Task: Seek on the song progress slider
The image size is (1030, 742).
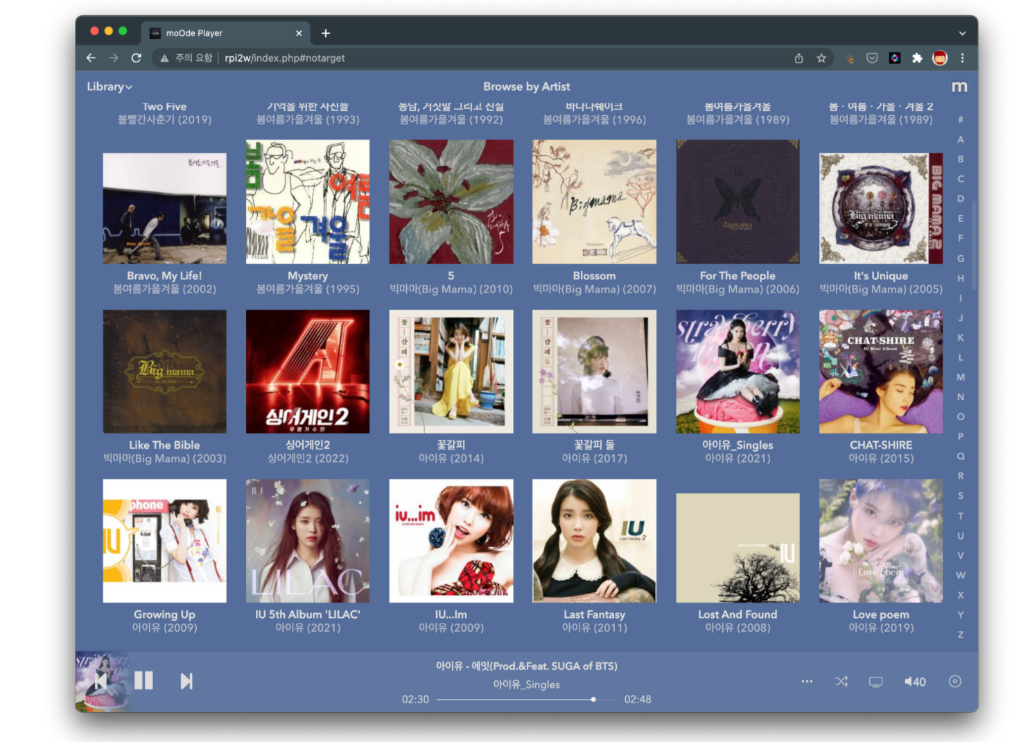Action: 527,700
